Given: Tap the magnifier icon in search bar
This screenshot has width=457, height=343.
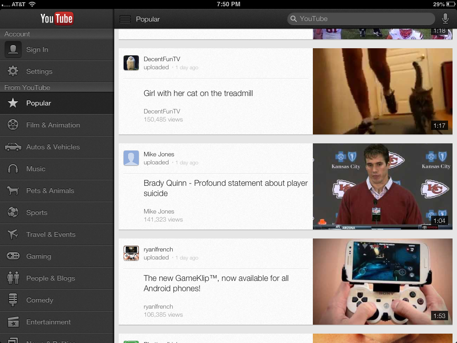Looking at the screenshot, I should tap(294, 19).
